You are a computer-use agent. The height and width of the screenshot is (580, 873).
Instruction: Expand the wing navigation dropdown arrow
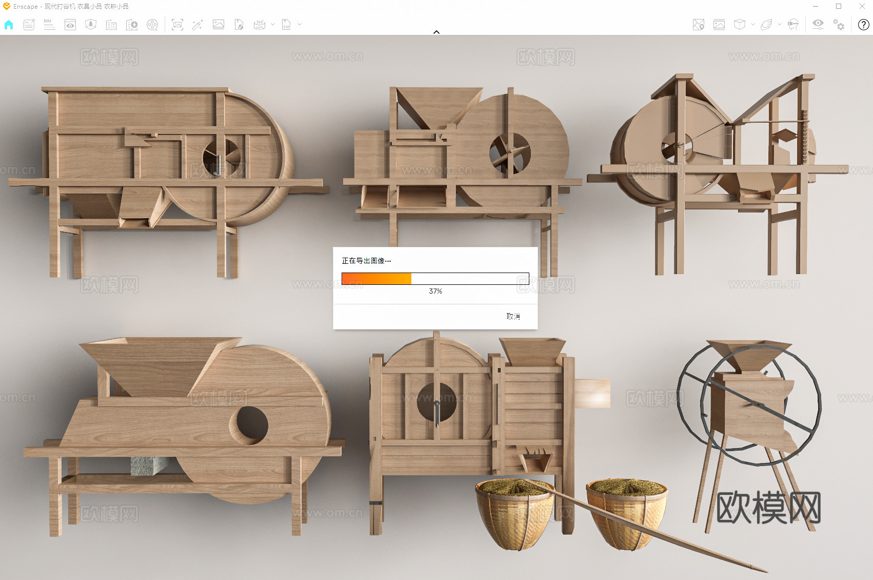pos(780,24)
